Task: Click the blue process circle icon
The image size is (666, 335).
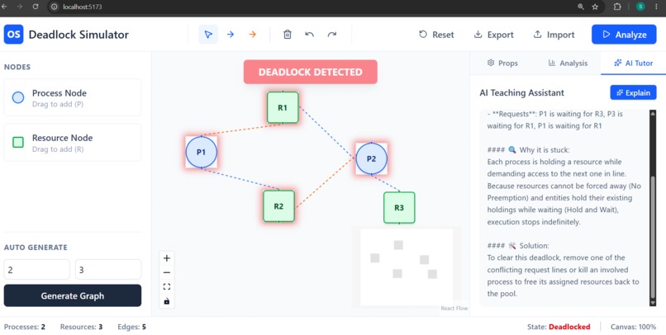Action: click(x=18, y=97)
